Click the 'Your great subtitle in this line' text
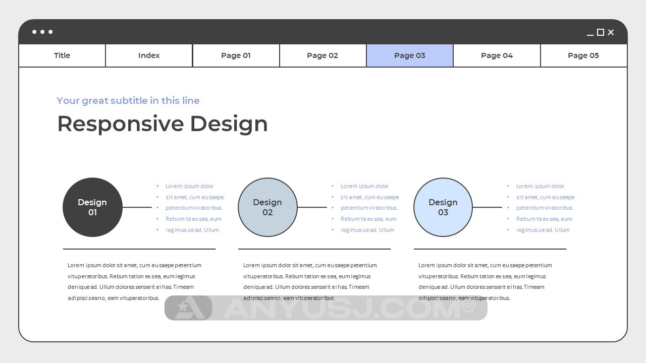The width and height of the screenshot is (646, 363). 128,100
